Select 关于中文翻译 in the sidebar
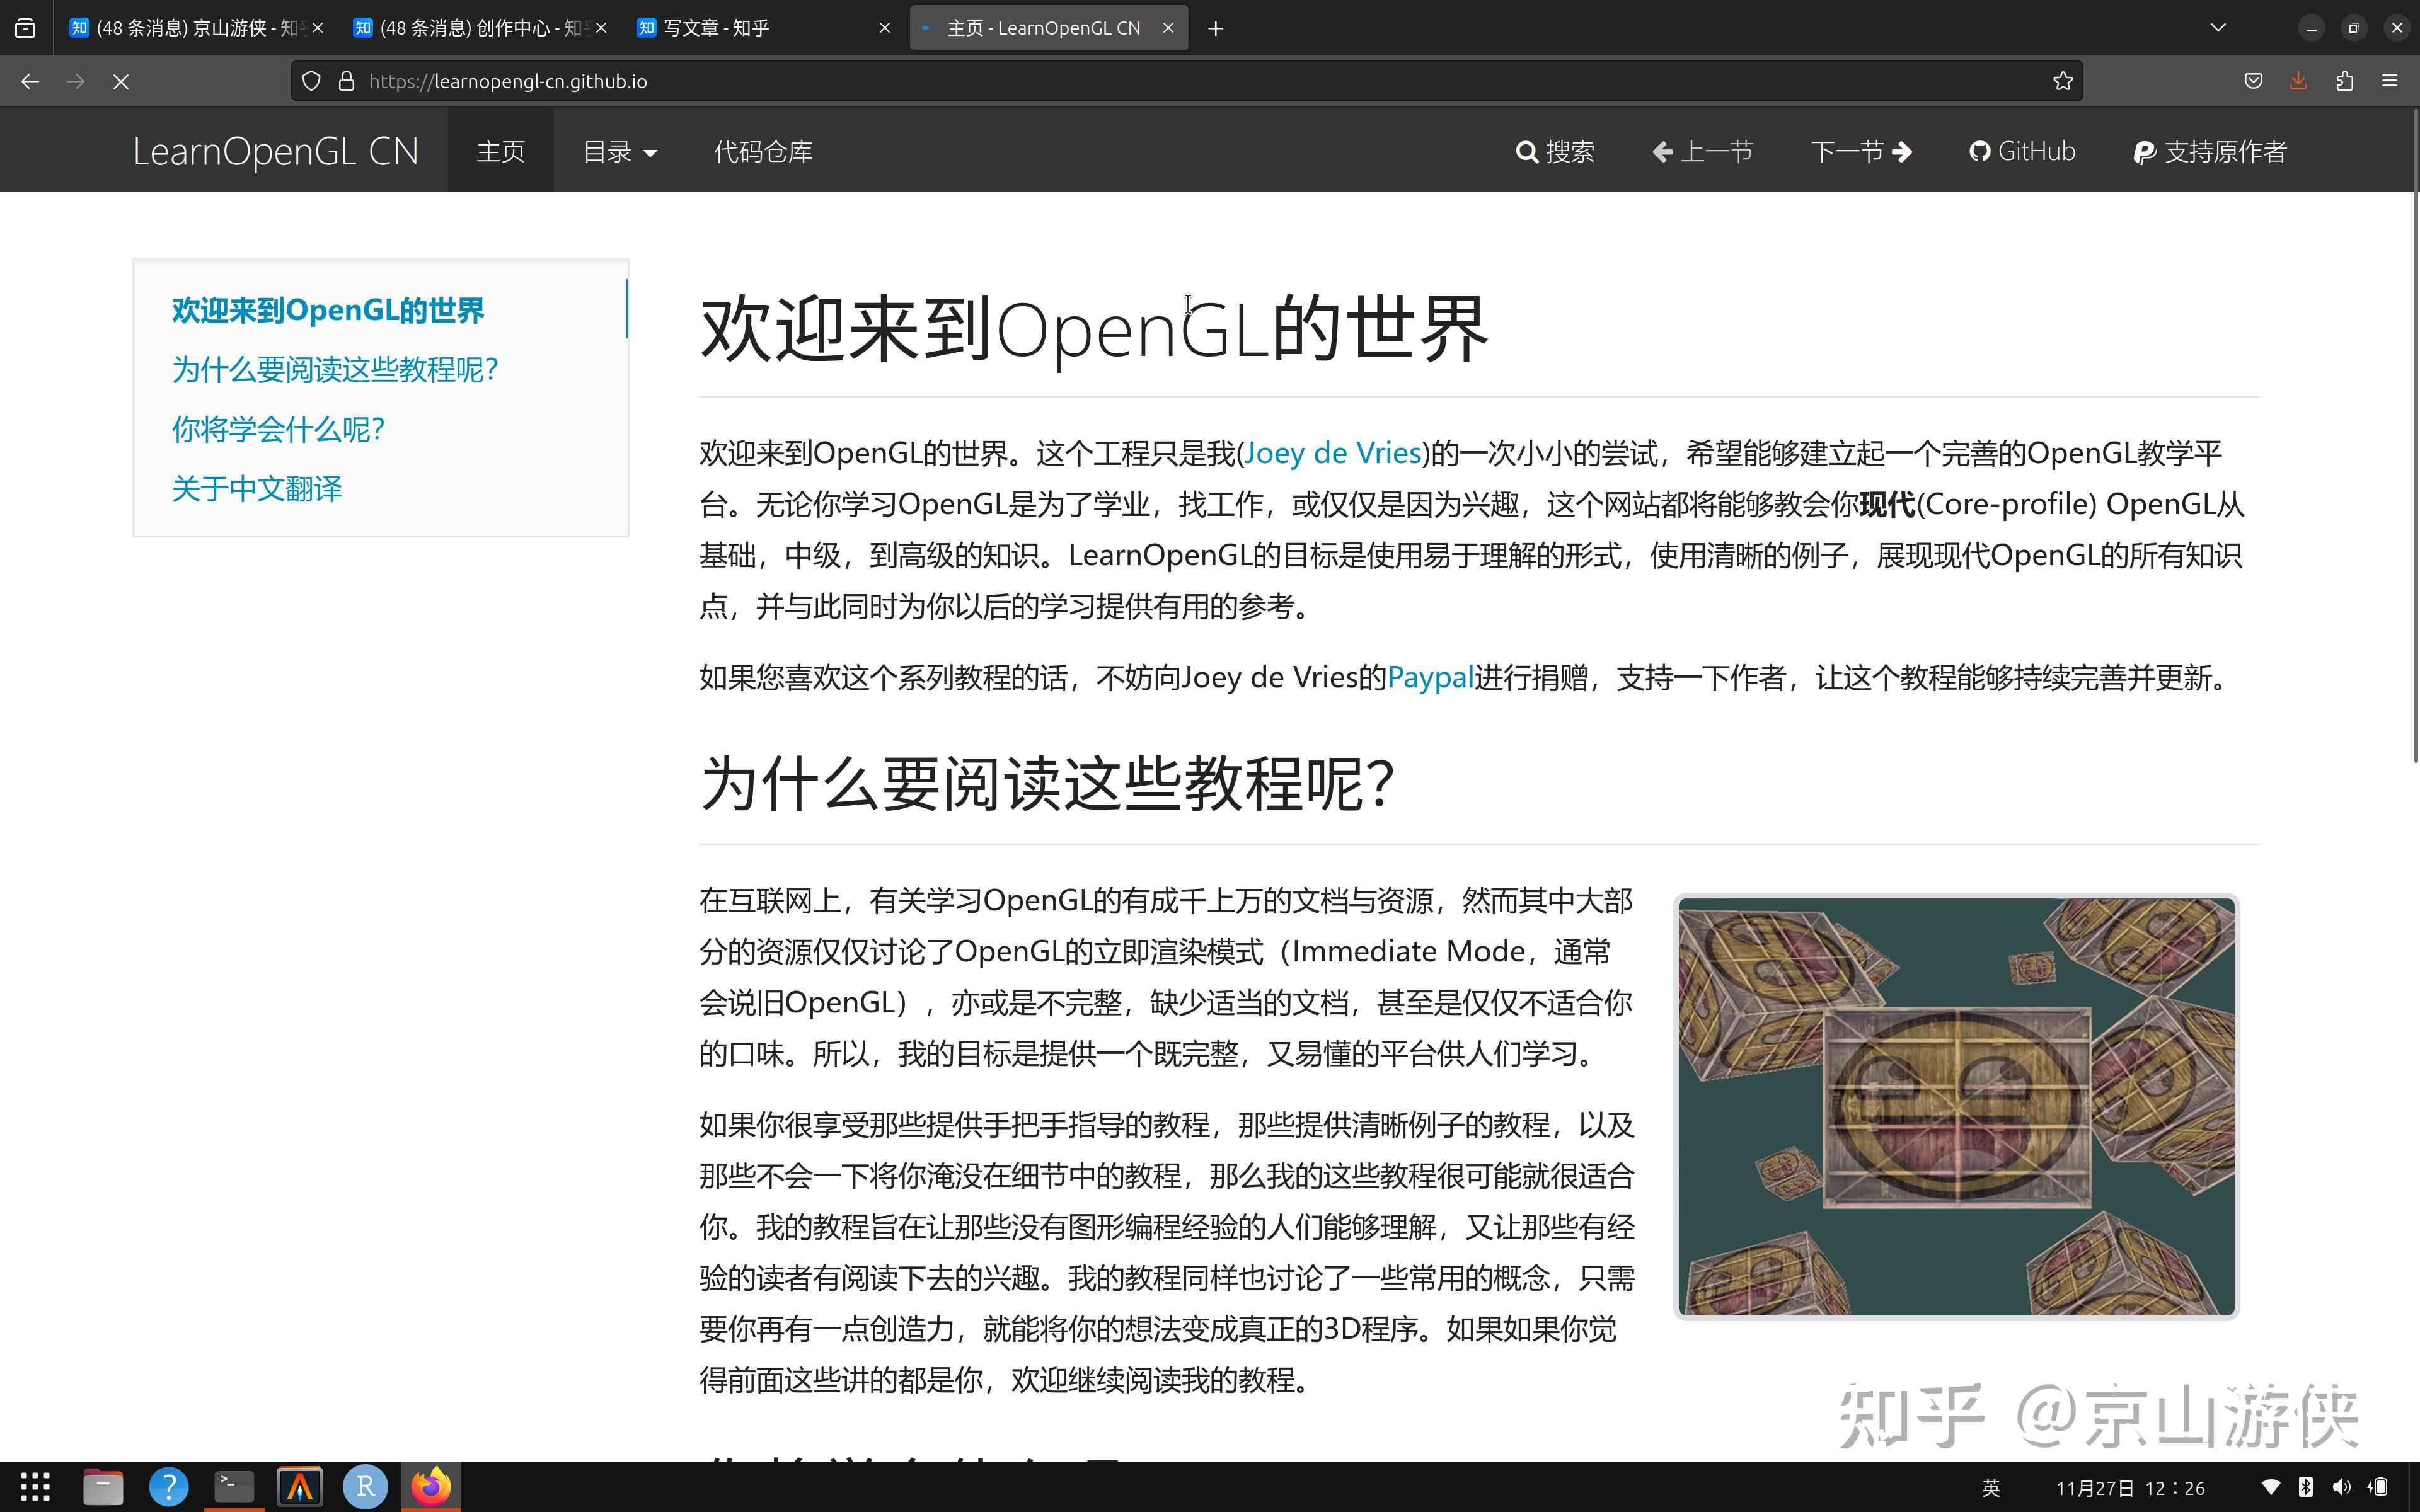The width and height of the screenshot is (2420, 1512). pos(257,488)
